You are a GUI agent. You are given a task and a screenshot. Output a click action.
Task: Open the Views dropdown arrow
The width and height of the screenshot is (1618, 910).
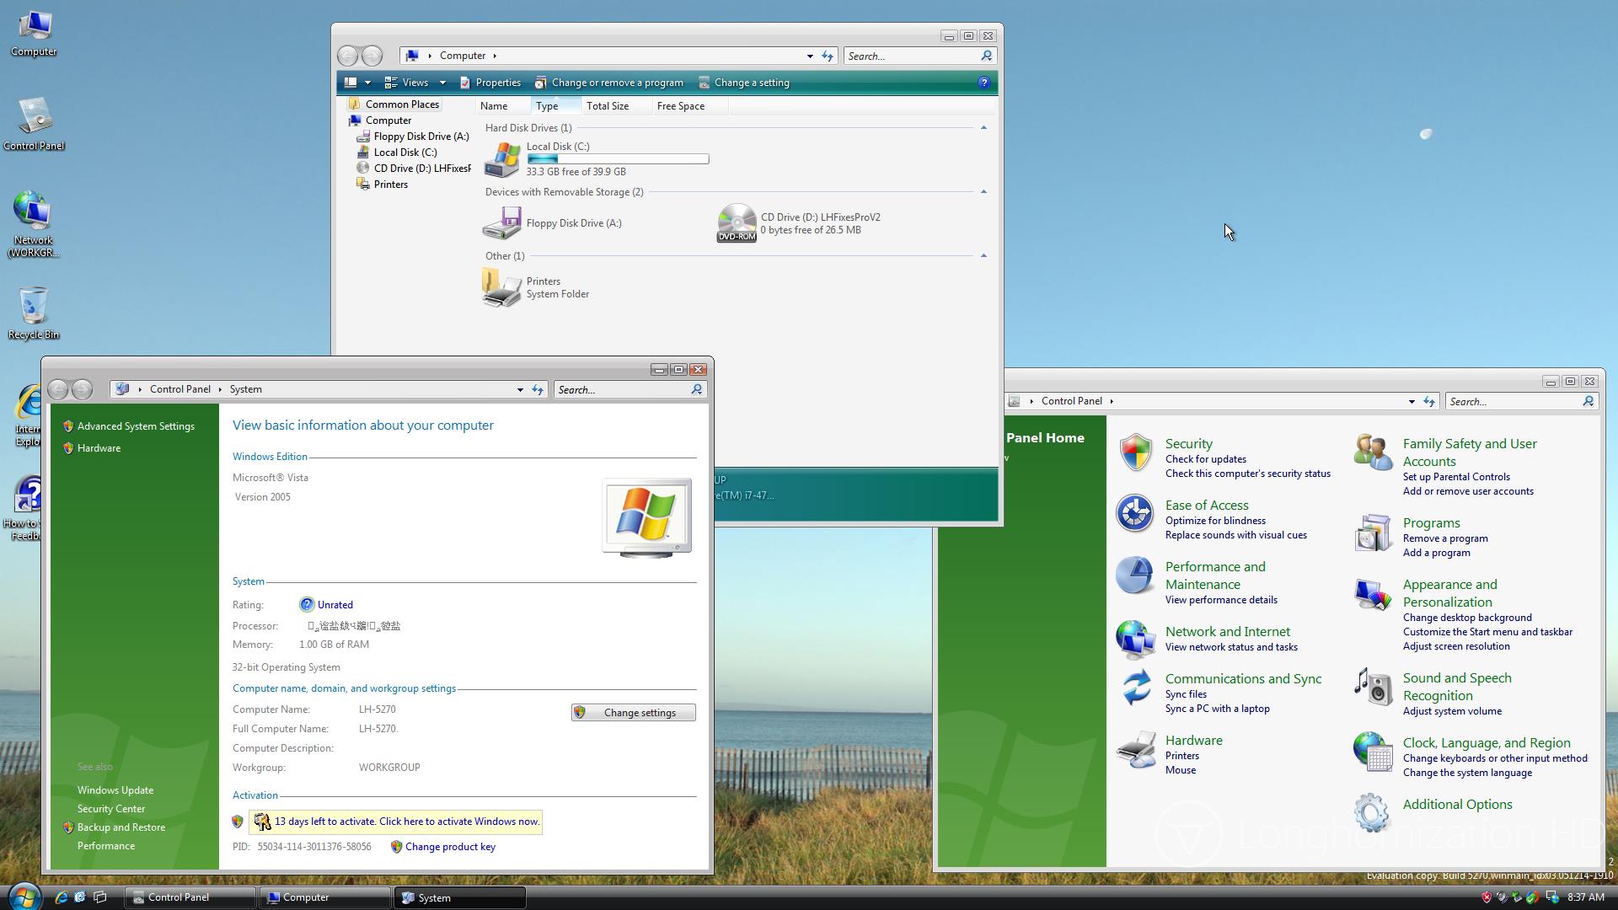[442, 83]
